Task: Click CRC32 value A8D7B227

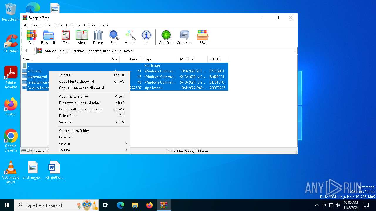Action: (217, 88)
